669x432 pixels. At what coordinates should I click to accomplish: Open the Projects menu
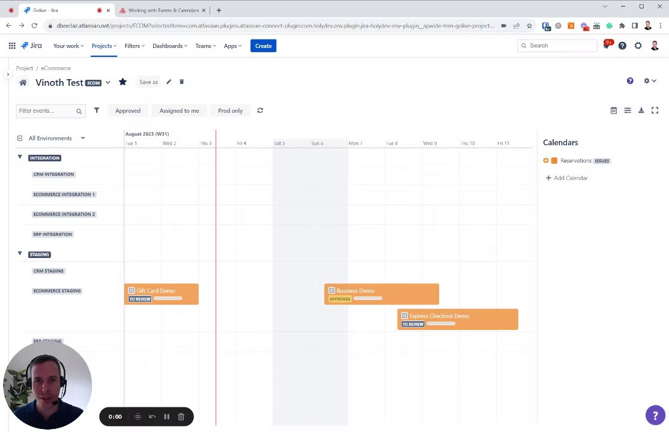tap(104, 46)
